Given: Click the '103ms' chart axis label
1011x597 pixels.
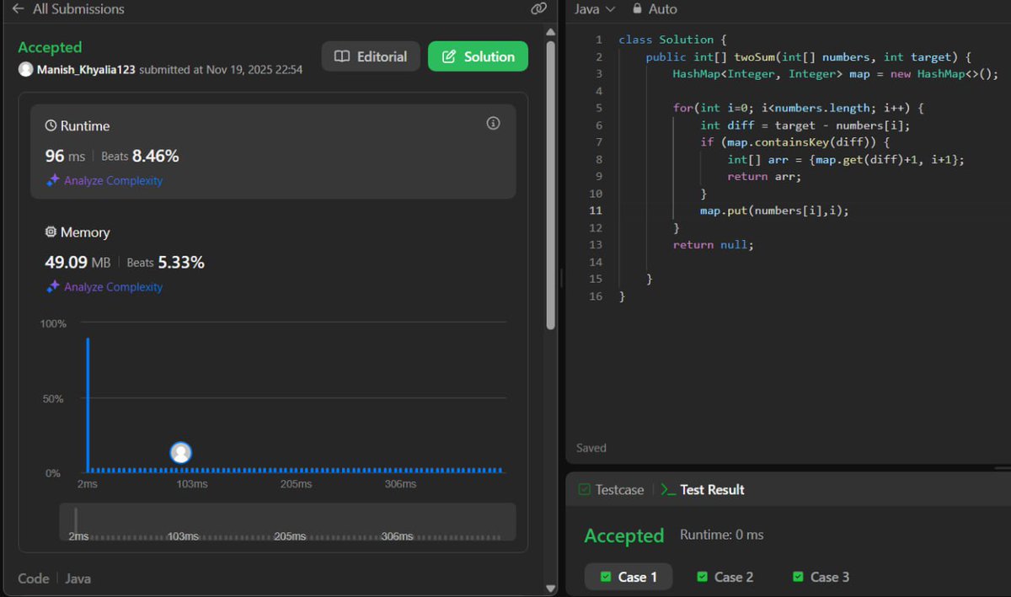Looking at the screenshot, I should 191,484.
